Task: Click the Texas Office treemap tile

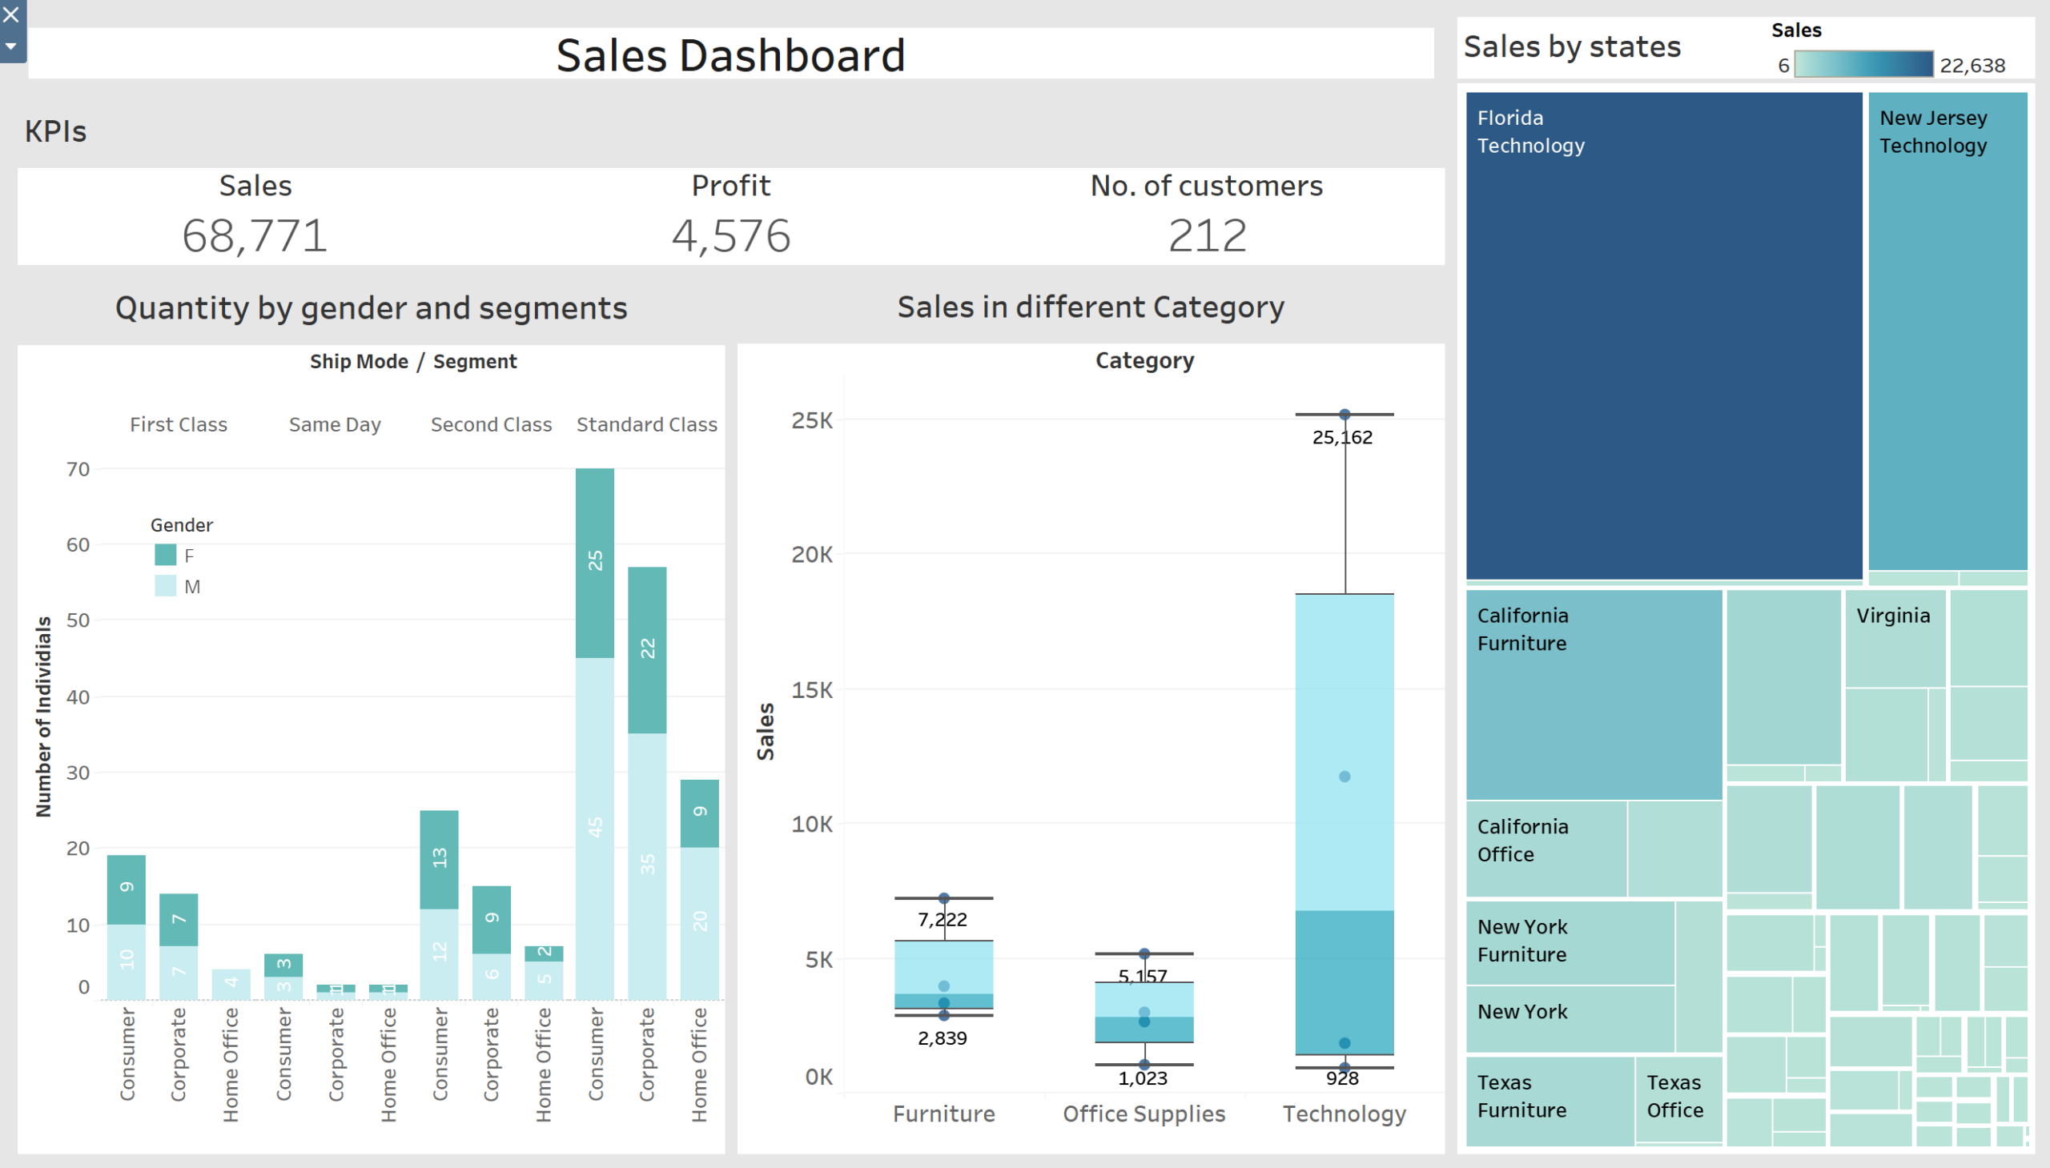Action: [x=1678, y=1098]
